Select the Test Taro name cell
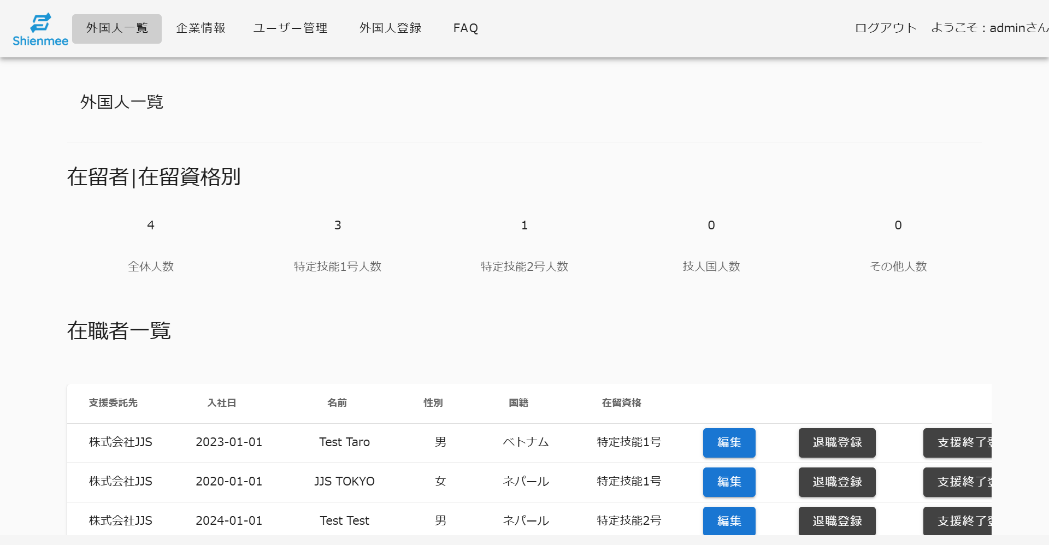This screenshot has height=545, width=1049. 344,442
